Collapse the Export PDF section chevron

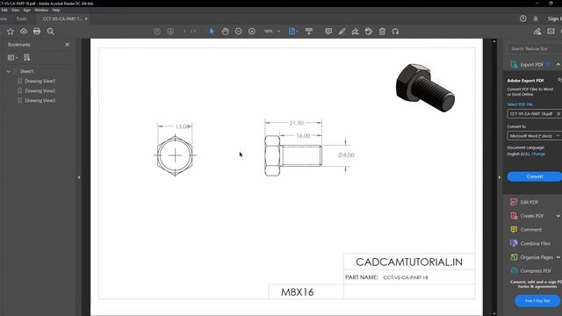tap(558, 64)
